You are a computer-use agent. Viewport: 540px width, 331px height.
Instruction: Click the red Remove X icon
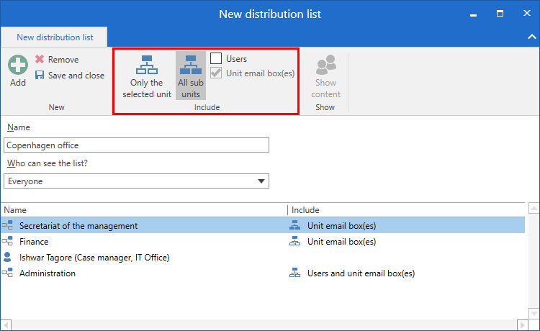[40, 60]
